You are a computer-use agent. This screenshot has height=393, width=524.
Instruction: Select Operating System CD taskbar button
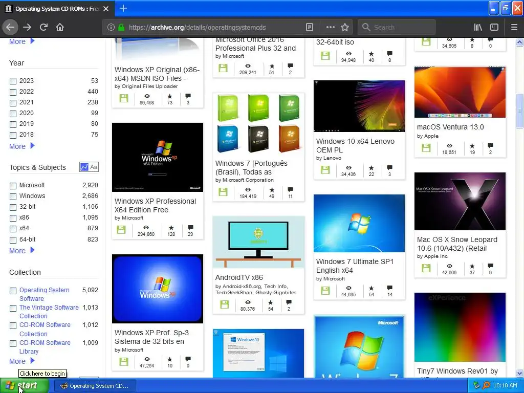pyautogui.click(x=95, y=386)
